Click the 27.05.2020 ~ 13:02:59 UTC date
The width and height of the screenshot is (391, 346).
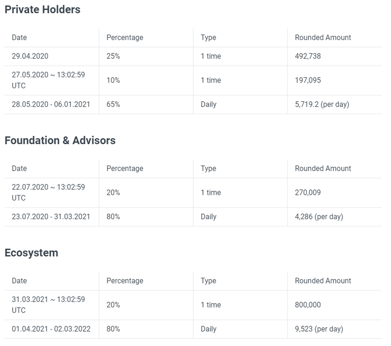tap(48, 80)
